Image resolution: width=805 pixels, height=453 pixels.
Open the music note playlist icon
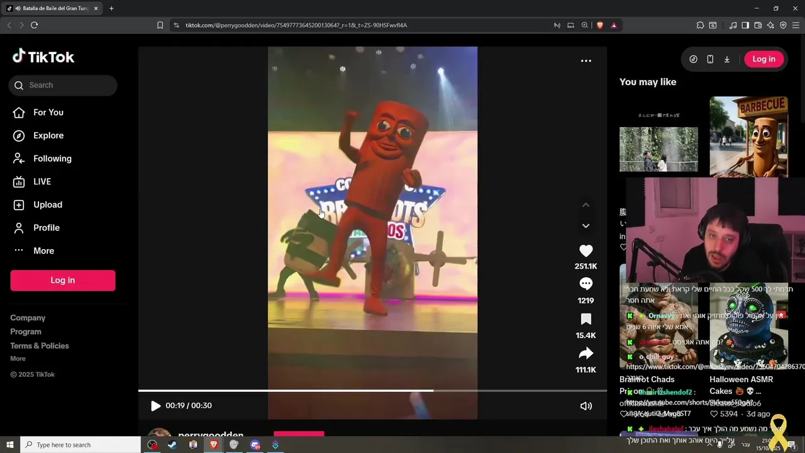733,25
